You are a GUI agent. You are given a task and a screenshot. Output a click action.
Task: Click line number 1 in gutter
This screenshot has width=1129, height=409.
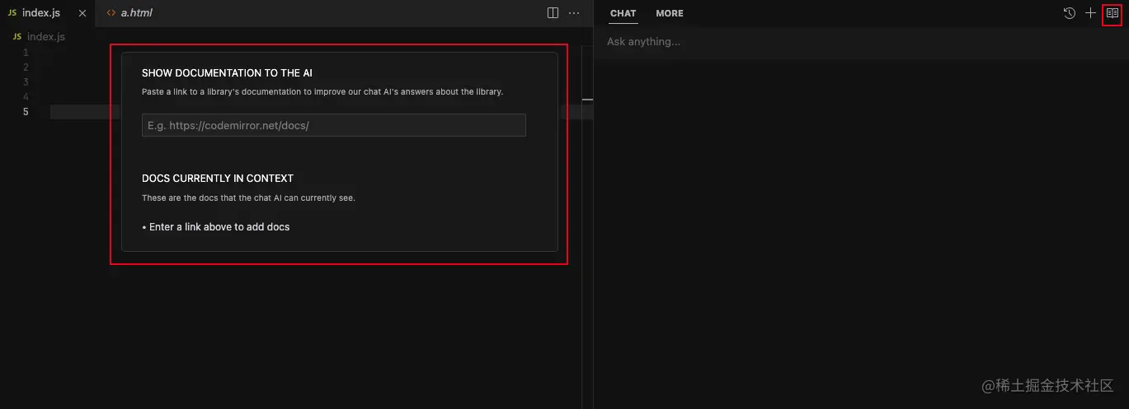26,53
